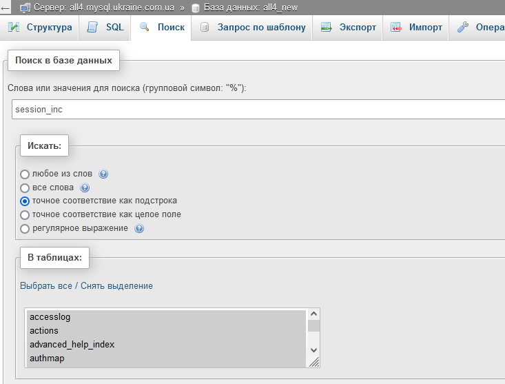Select actions in tables list
The height and width of the screenshot is (384, 505).
coord(166,331)
